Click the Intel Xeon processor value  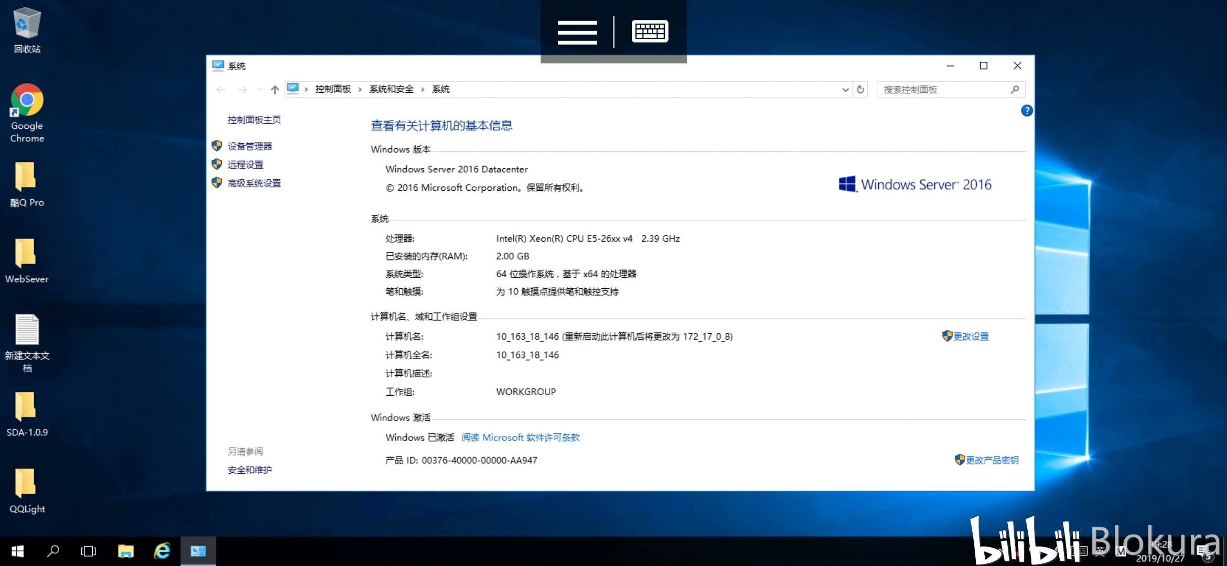[588, 238]
